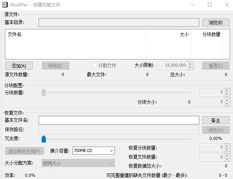Increase 大小限制 with the up arrow

190,64
